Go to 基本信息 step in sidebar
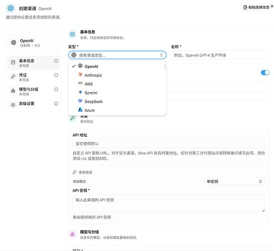Screen dimensions: 274x251 [x=34, y=63]
